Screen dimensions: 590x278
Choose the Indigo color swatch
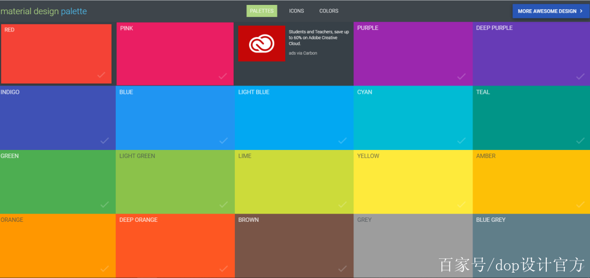click(x=58, y=118)
